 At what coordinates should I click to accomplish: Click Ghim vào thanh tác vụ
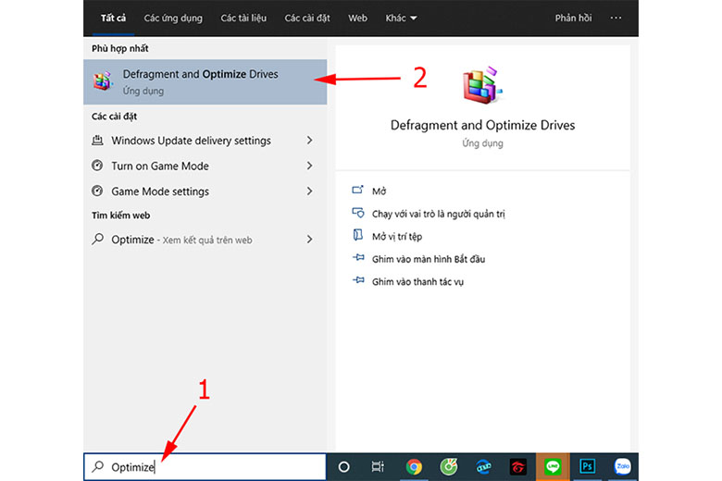coord(417,281)
